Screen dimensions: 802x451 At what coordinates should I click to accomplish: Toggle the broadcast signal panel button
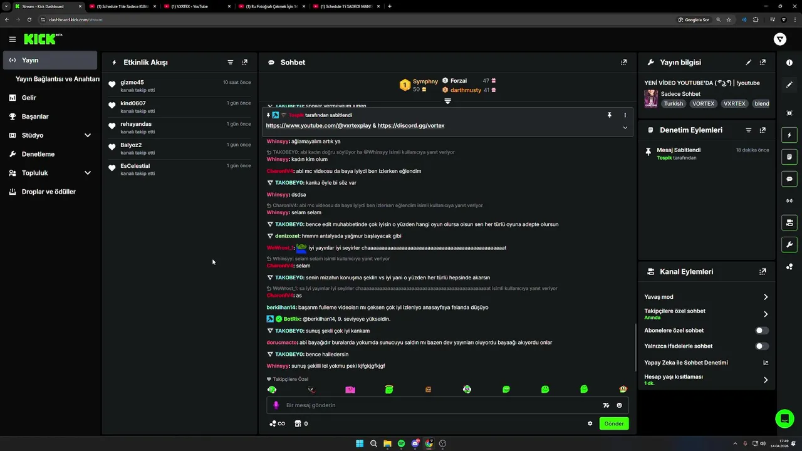pos(789,200)
